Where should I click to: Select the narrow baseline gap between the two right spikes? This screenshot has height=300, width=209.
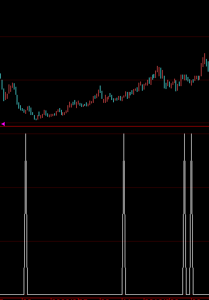[x=188, y=294]
